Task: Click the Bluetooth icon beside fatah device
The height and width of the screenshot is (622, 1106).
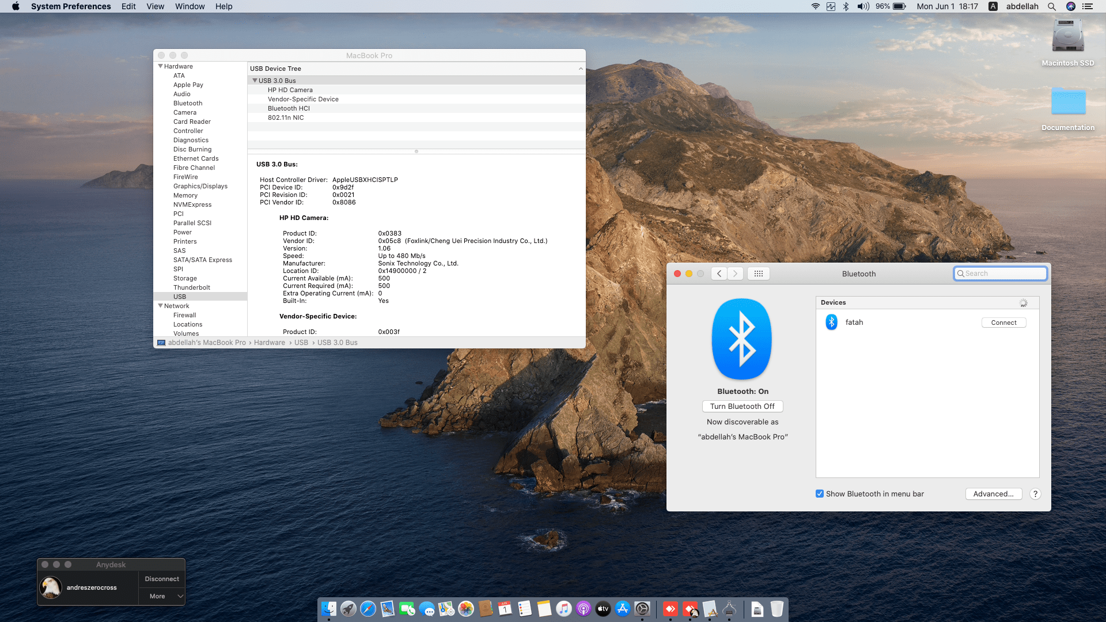Action: [831, 322]
